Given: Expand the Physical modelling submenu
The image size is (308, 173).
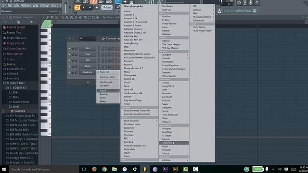Looking at the screenshot, I should point(202,17).
